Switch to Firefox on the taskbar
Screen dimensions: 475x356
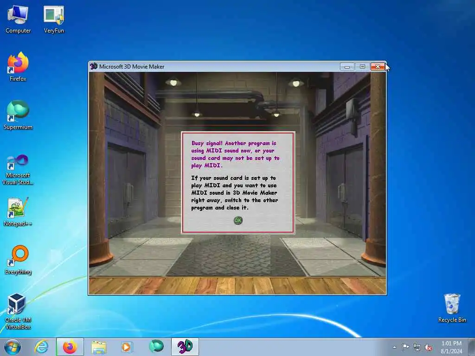(70, 347)
